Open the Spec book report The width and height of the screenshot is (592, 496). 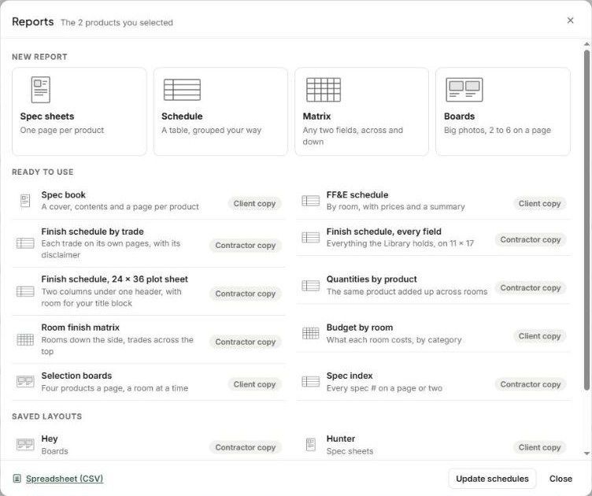[x=149, y=201]
